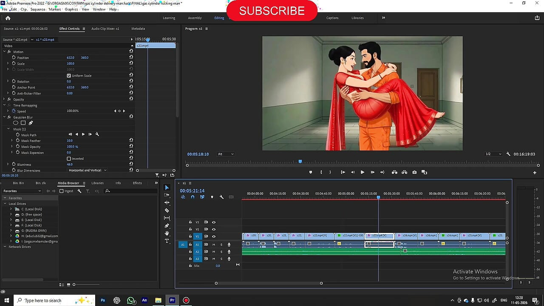Select the Type tool
Image resolution: width=544 pixels, height=306 pixels.
[167, 241]
